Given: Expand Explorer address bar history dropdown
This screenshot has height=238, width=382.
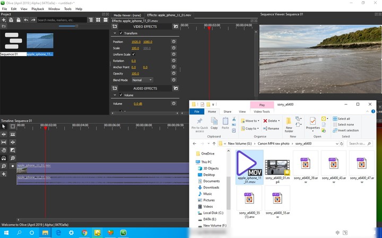Looking at the screenshot, I should (337, 143).
